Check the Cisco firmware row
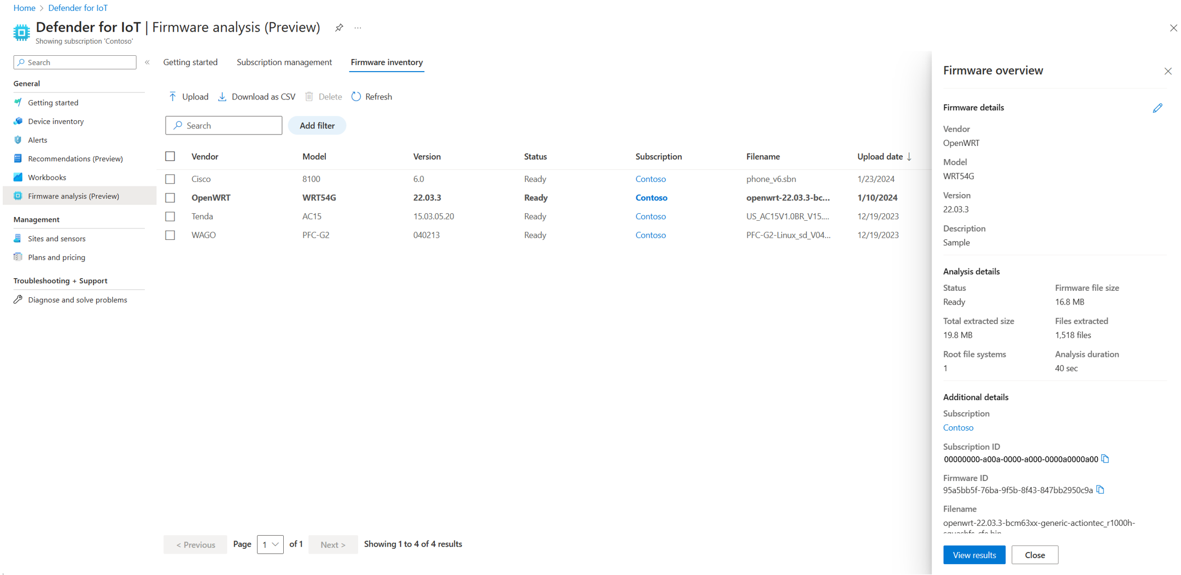1181x575 pixels. 170,179
